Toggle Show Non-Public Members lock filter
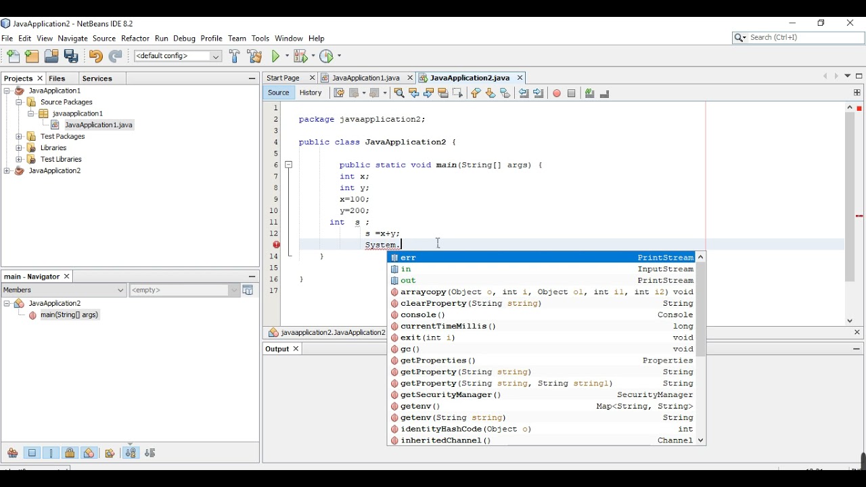The image size is (866, 487). 70,453
